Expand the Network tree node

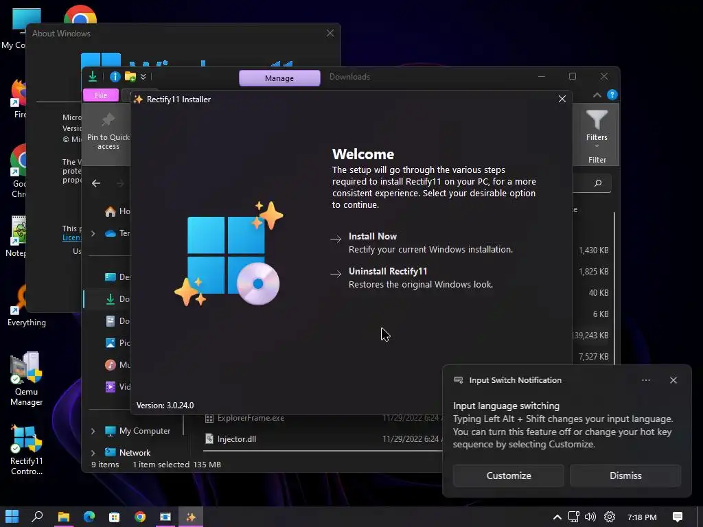93,453
